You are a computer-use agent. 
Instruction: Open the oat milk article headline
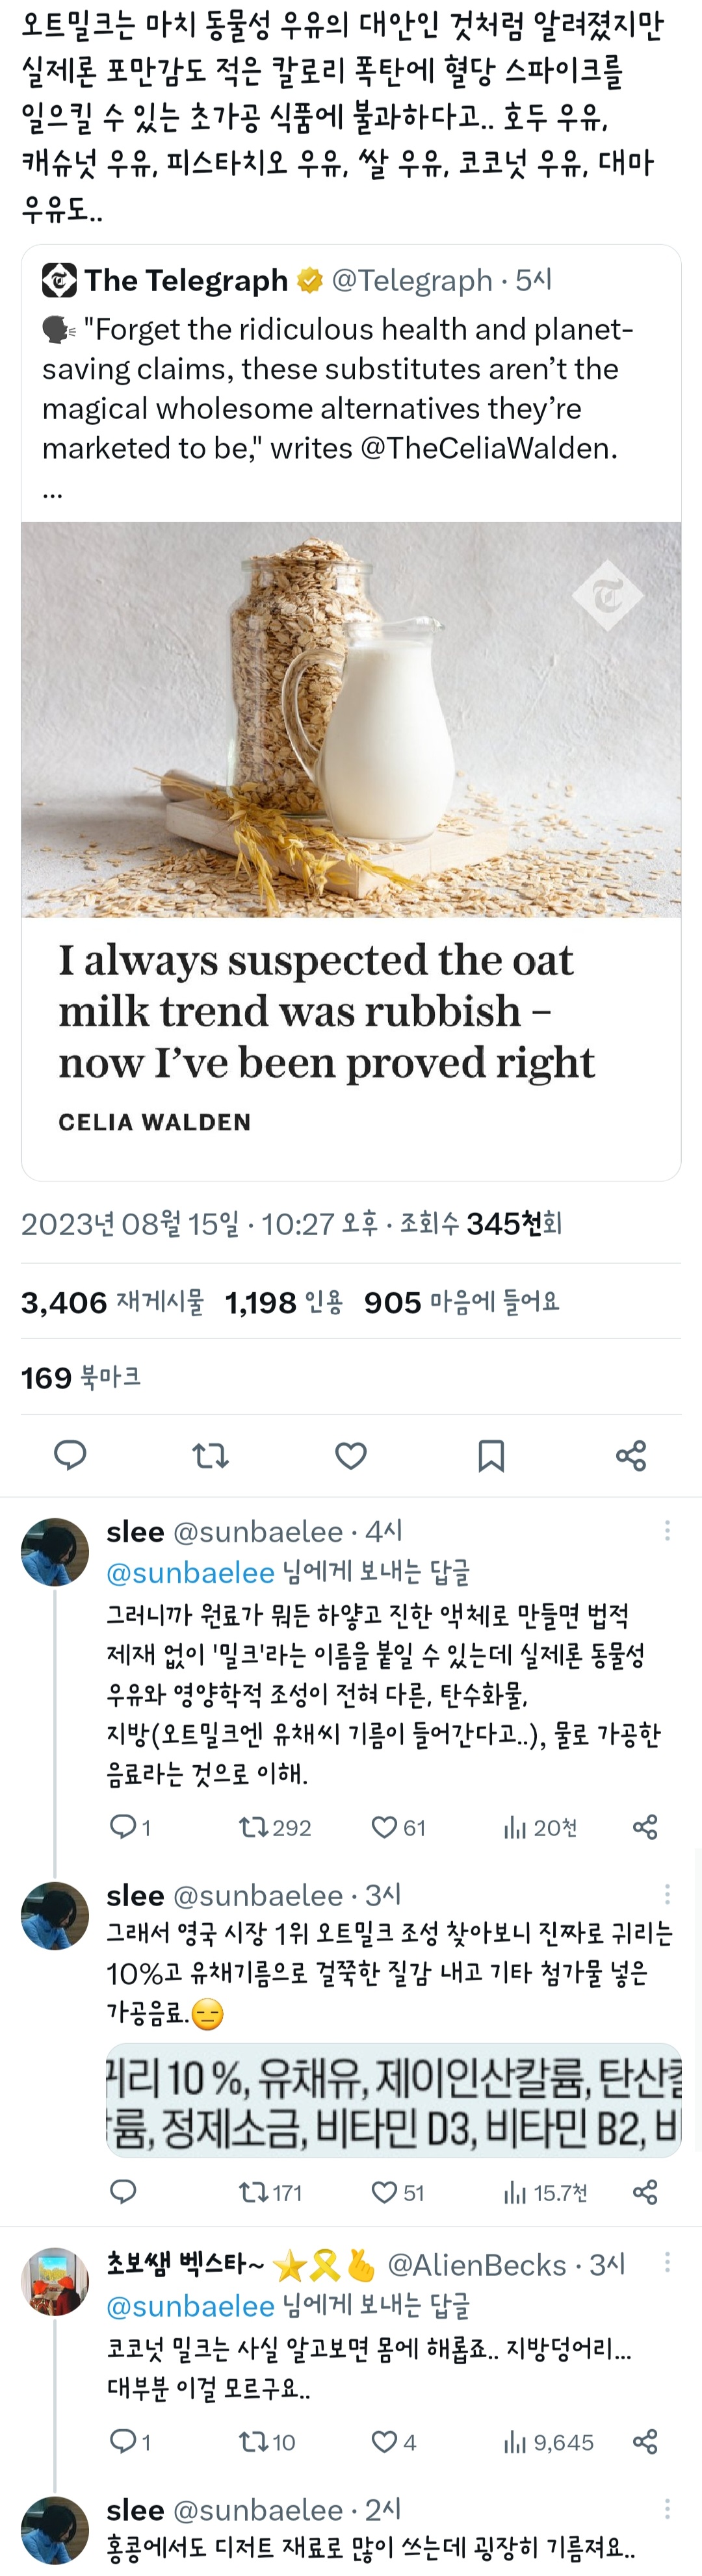point(326,1011)
